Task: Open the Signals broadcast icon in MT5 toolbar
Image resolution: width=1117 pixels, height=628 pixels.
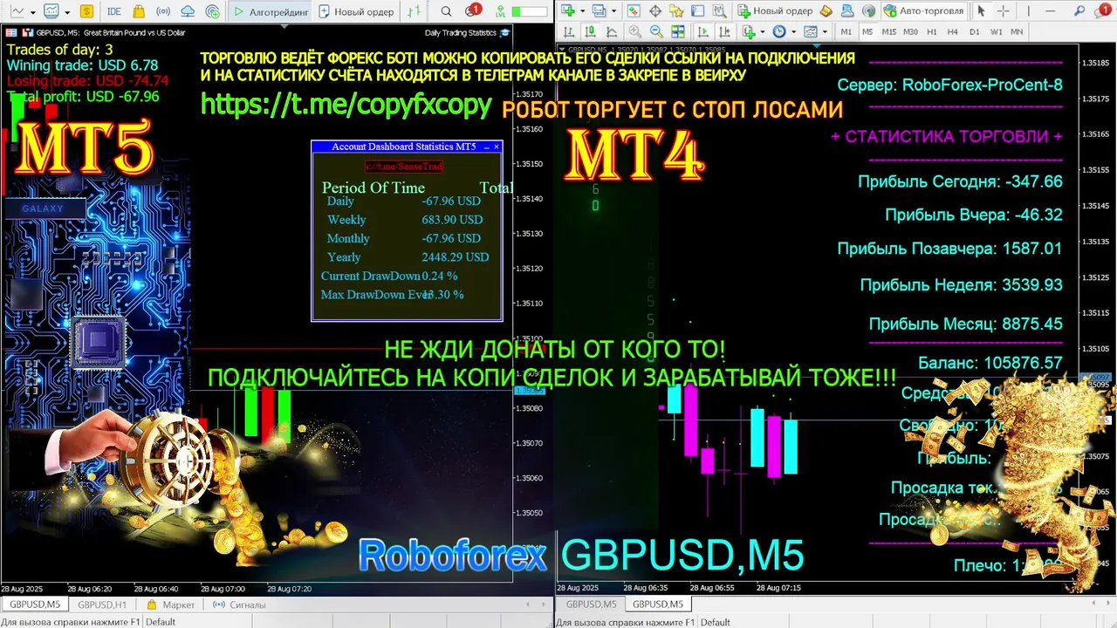Action: [163, 11]
